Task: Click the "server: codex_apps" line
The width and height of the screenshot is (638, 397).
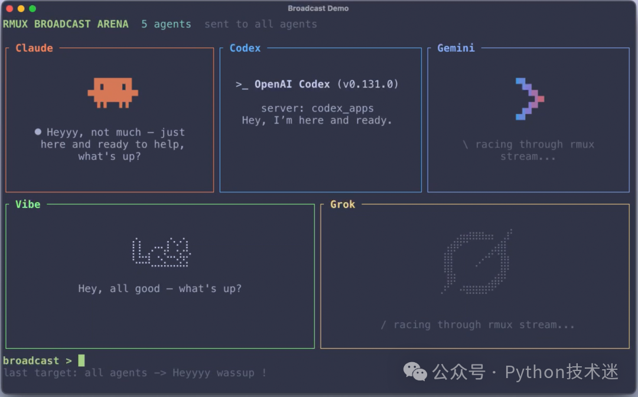Action: click(x=317, y=108)
